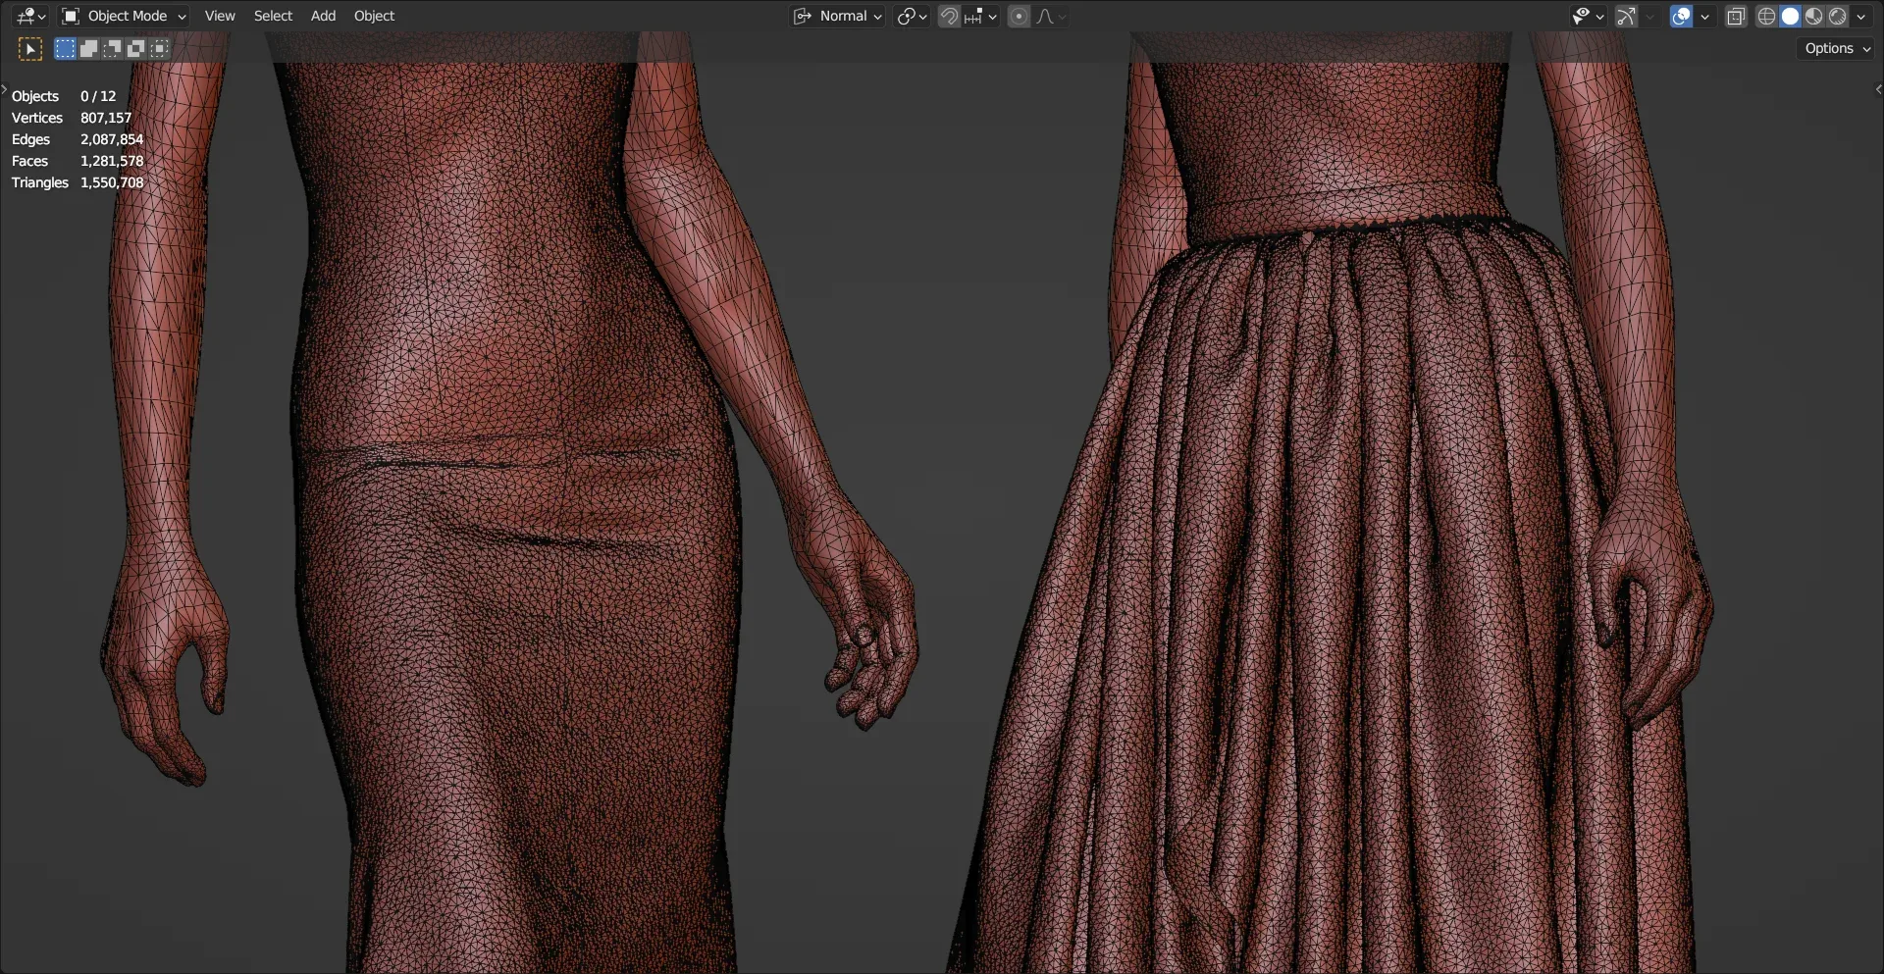Image resolution: width=1884 pixels, height=974 pixels.
Task: Open object visibility and selectability dropdown
Action: (x=1587, y=16)
